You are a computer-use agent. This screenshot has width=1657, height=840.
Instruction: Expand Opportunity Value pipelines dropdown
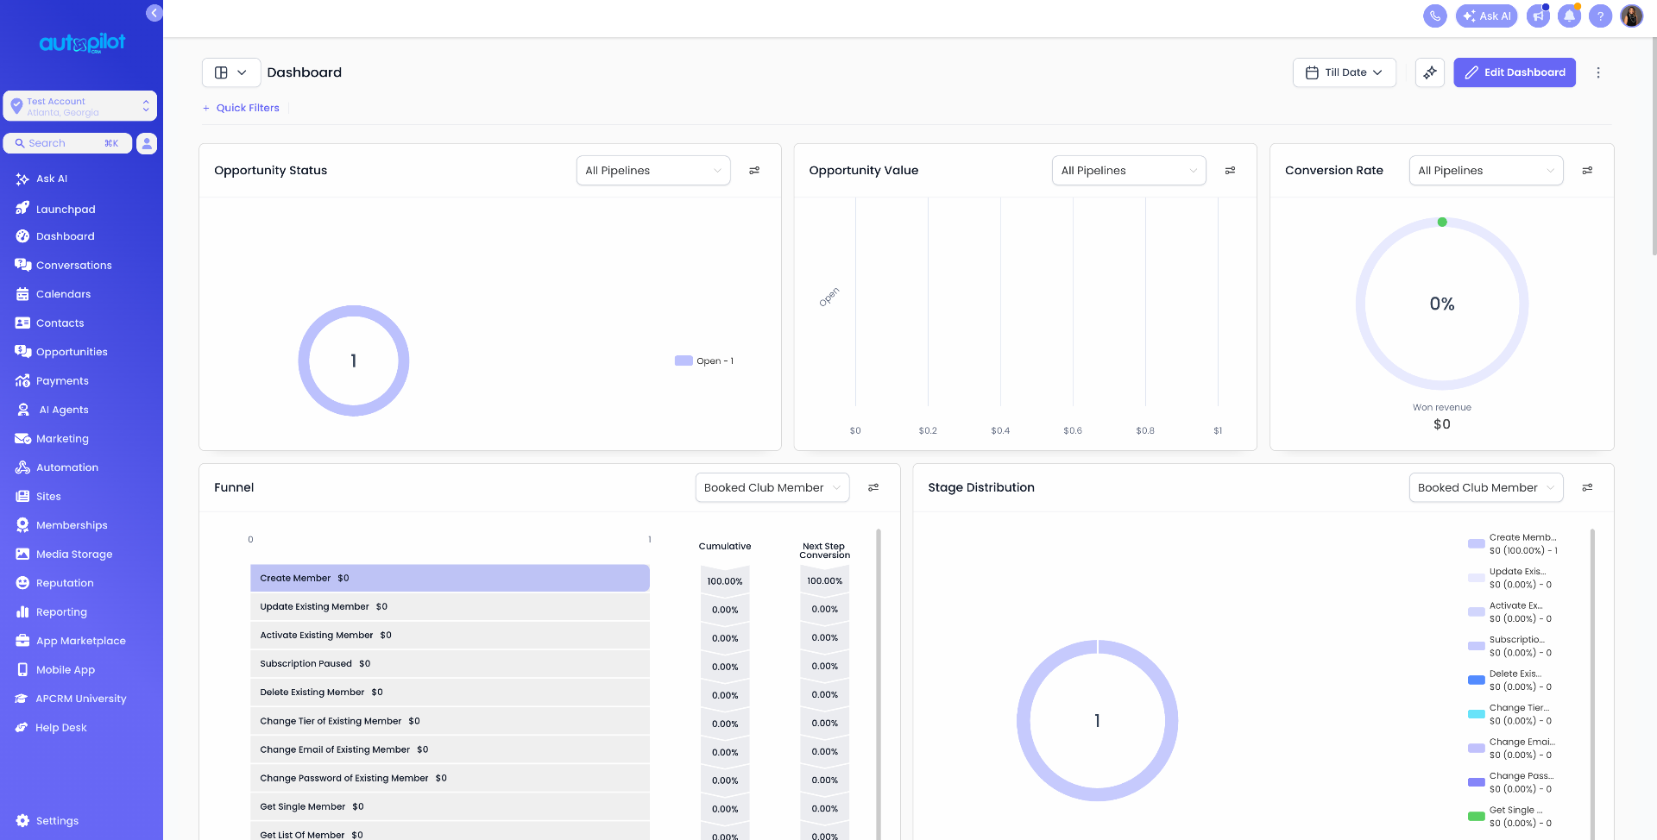click(x=1129, y=171)
